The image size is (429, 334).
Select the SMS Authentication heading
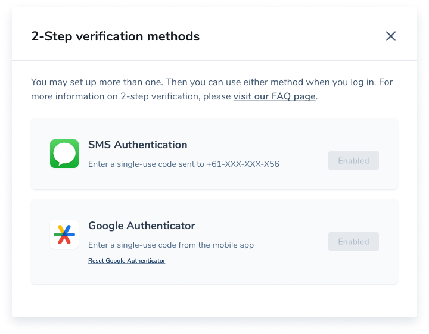[x=138, y=145]
